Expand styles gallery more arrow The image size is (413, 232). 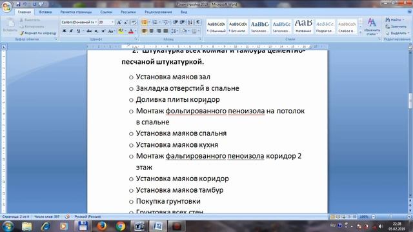click(361, 32)
